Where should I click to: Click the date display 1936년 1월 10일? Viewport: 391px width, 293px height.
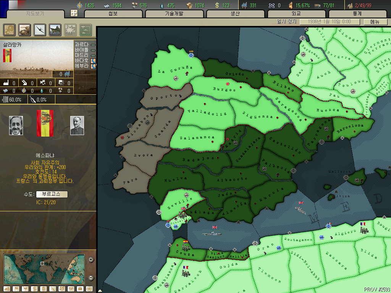click(330, 22)
